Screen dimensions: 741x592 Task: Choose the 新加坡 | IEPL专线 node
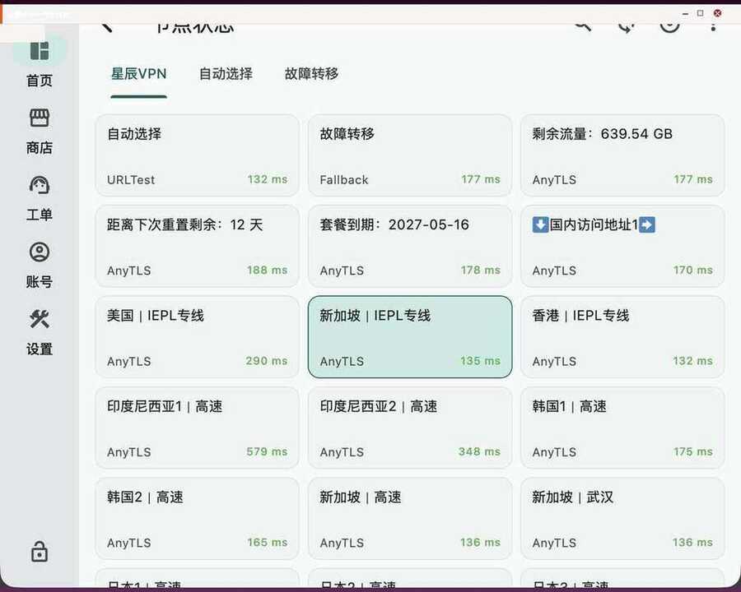tap(410, 337)
